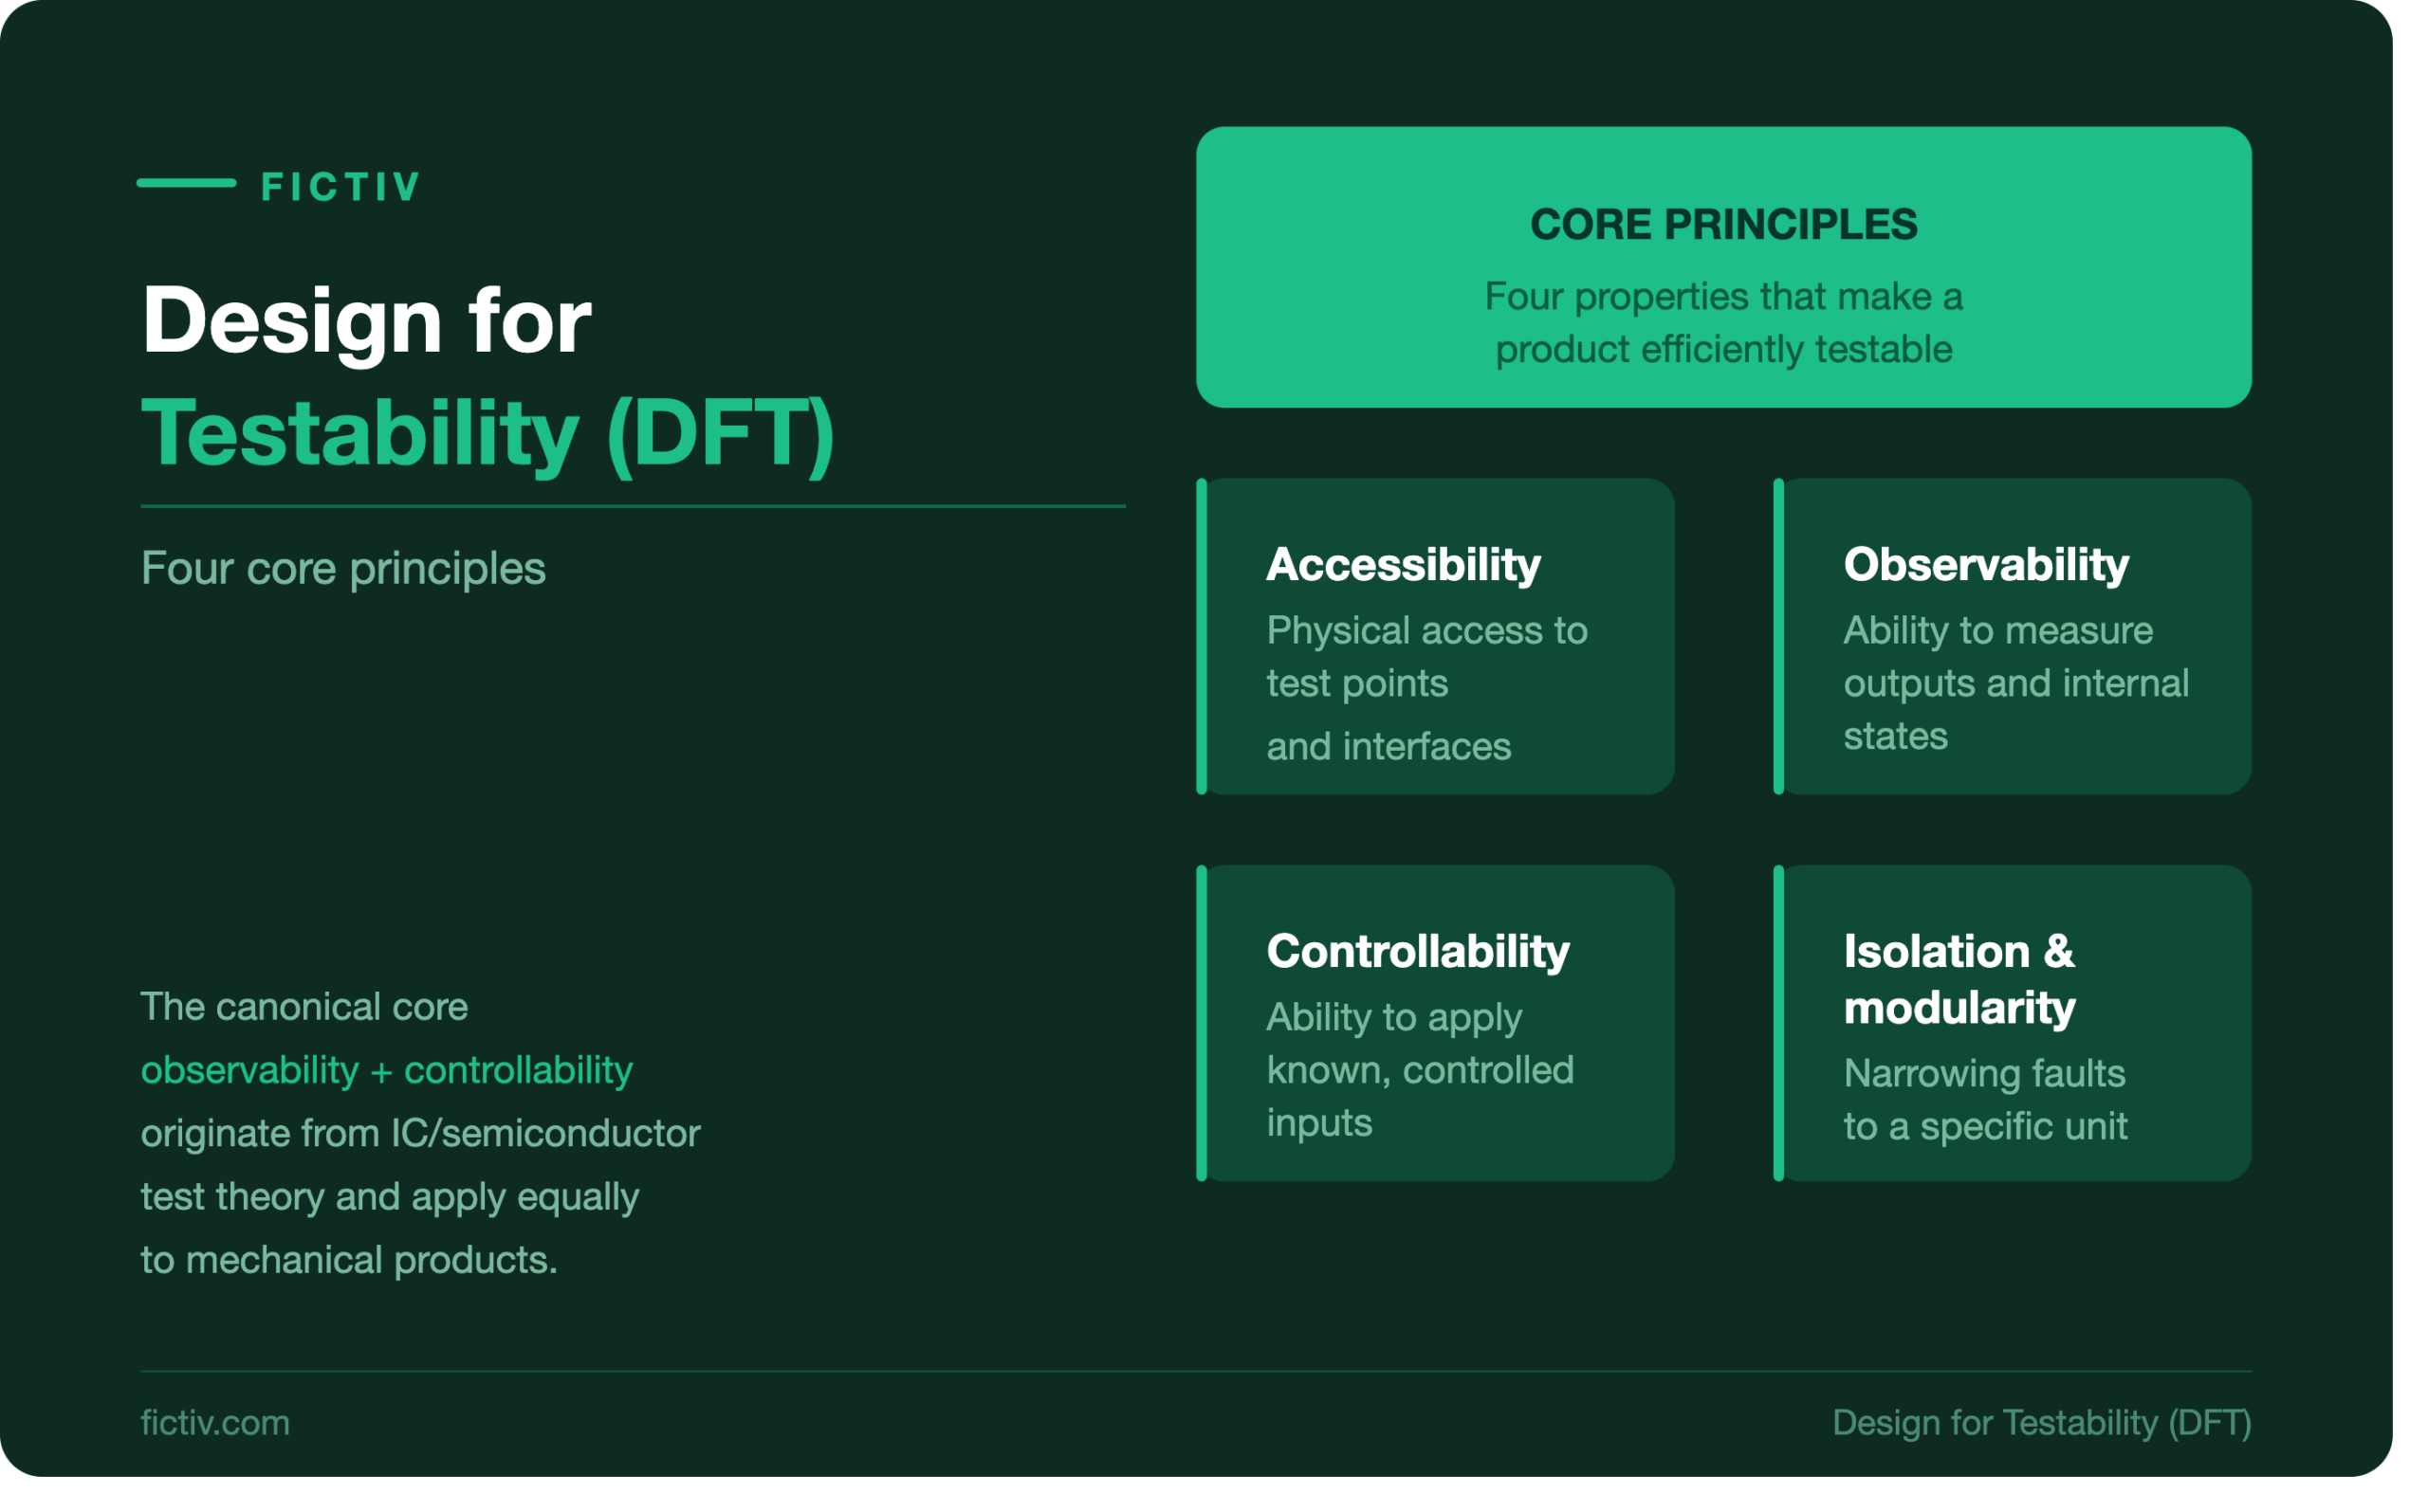Select the 'Four core principles' subtitle

(x=343, y=569)
